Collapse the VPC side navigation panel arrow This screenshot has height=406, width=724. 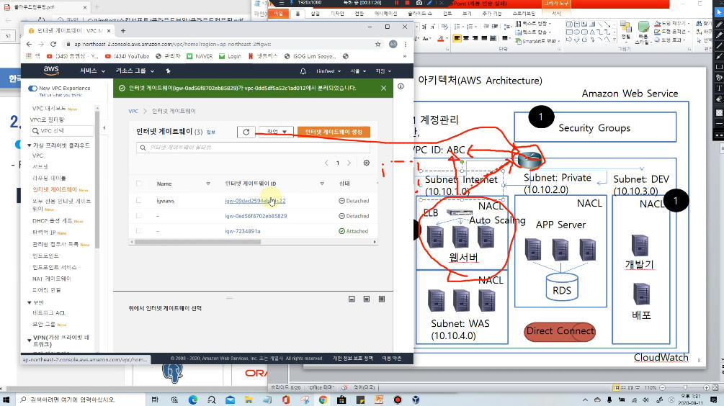104,128
